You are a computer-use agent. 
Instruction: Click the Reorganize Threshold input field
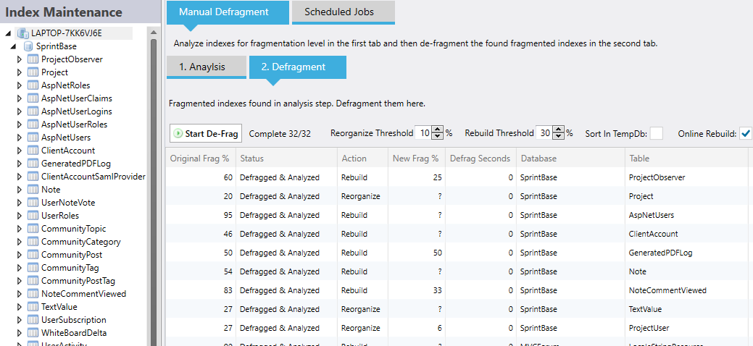pyautogui.click(x=423, y=133)
